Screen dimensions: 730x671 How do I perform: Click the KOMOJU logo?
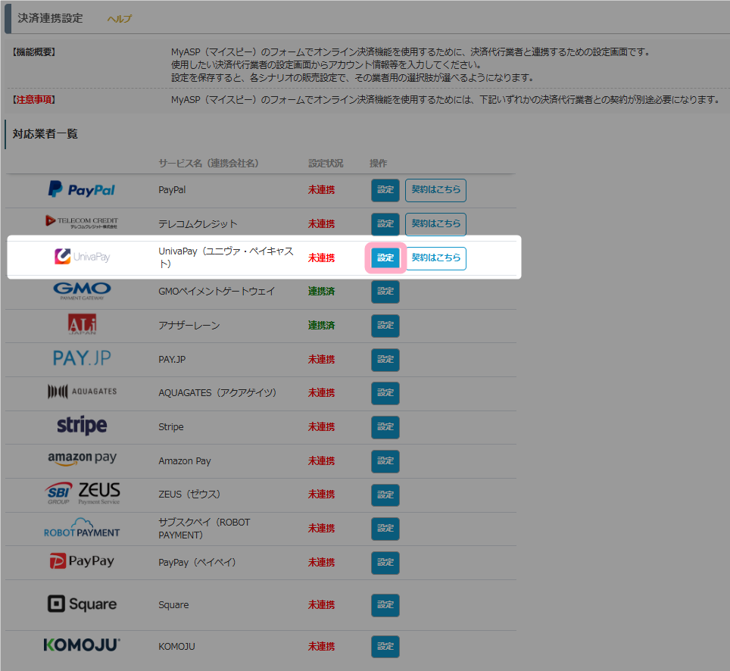tap(82, 646)
